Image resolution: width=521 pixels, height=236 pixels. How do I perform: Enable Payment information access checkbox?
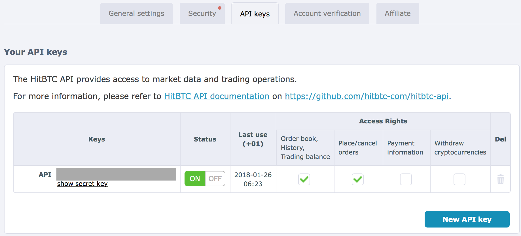406,179
